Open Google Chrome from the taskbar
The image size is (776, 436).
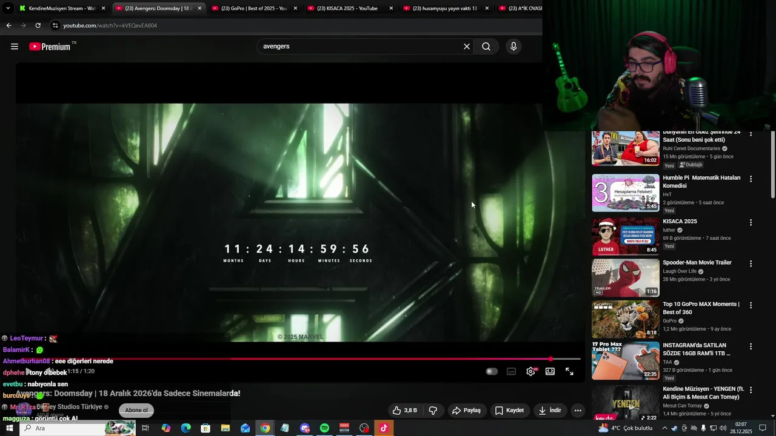tap(265, 428)
